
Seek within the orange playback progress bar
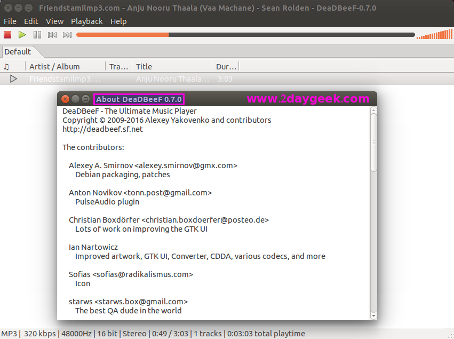pos(245,35)
